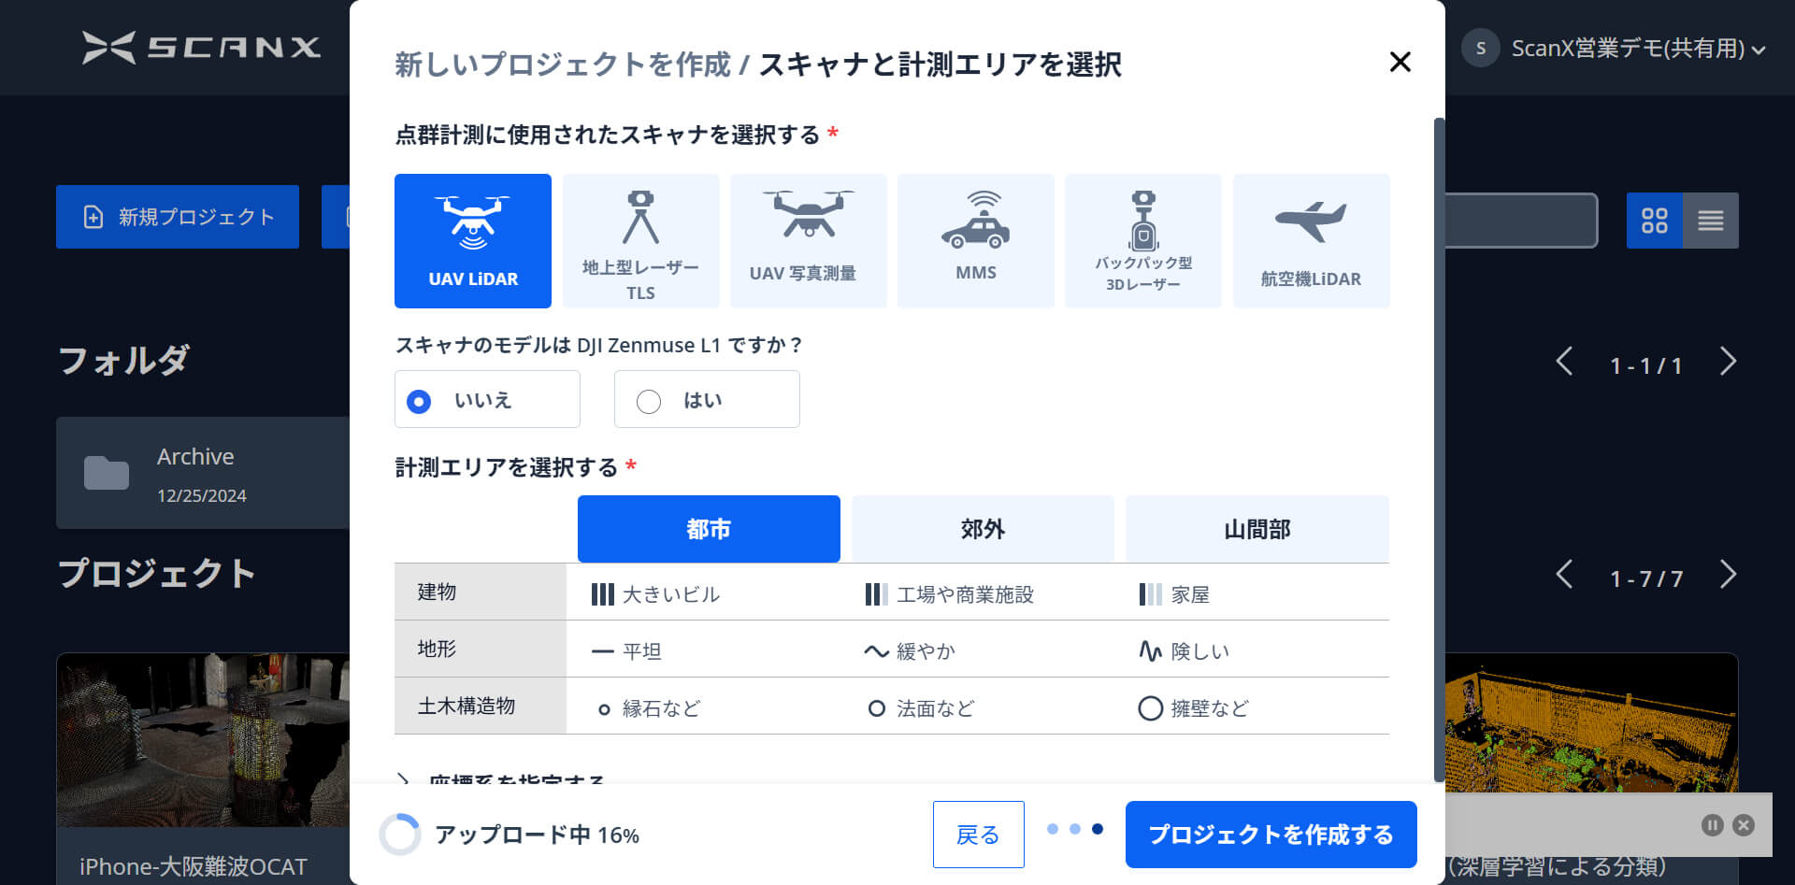The image size is (1795, 885).
Task: Select the 航空機LiDAR airplane option
Action: [x=1311, y=240]
